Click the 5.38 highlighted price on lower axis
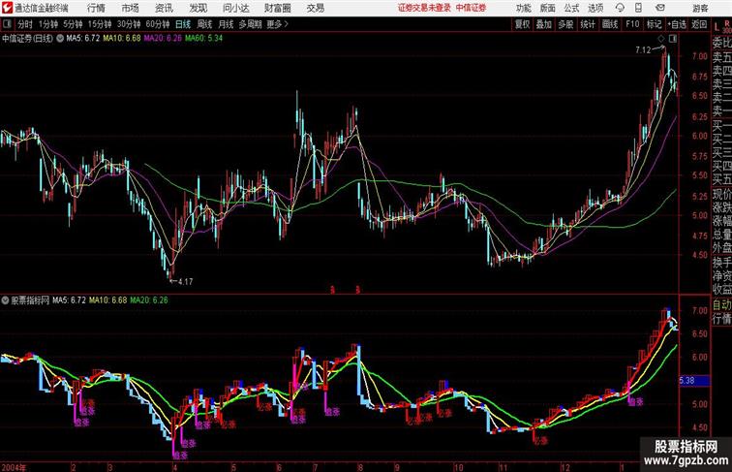The height and width of the screenshot is (472, 732). click(x=694, y=380)
